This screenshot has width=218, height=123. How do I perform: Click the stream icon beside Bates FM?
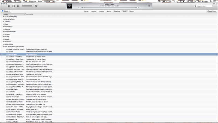coord(7,94)
